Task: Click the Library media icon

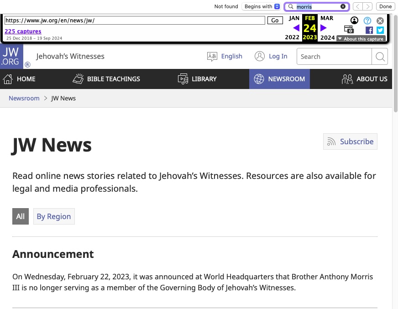Action: (x=183, y=79)
